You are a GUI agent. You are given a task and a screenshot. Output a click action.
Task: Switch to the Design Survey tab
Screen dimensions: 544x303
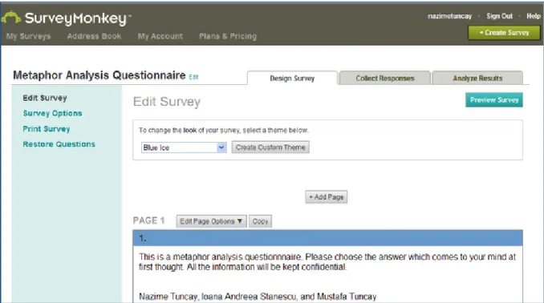click(x=292, y=78)
